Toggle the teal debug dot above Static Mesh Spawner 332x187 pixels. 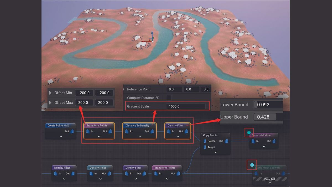[251, 165]
